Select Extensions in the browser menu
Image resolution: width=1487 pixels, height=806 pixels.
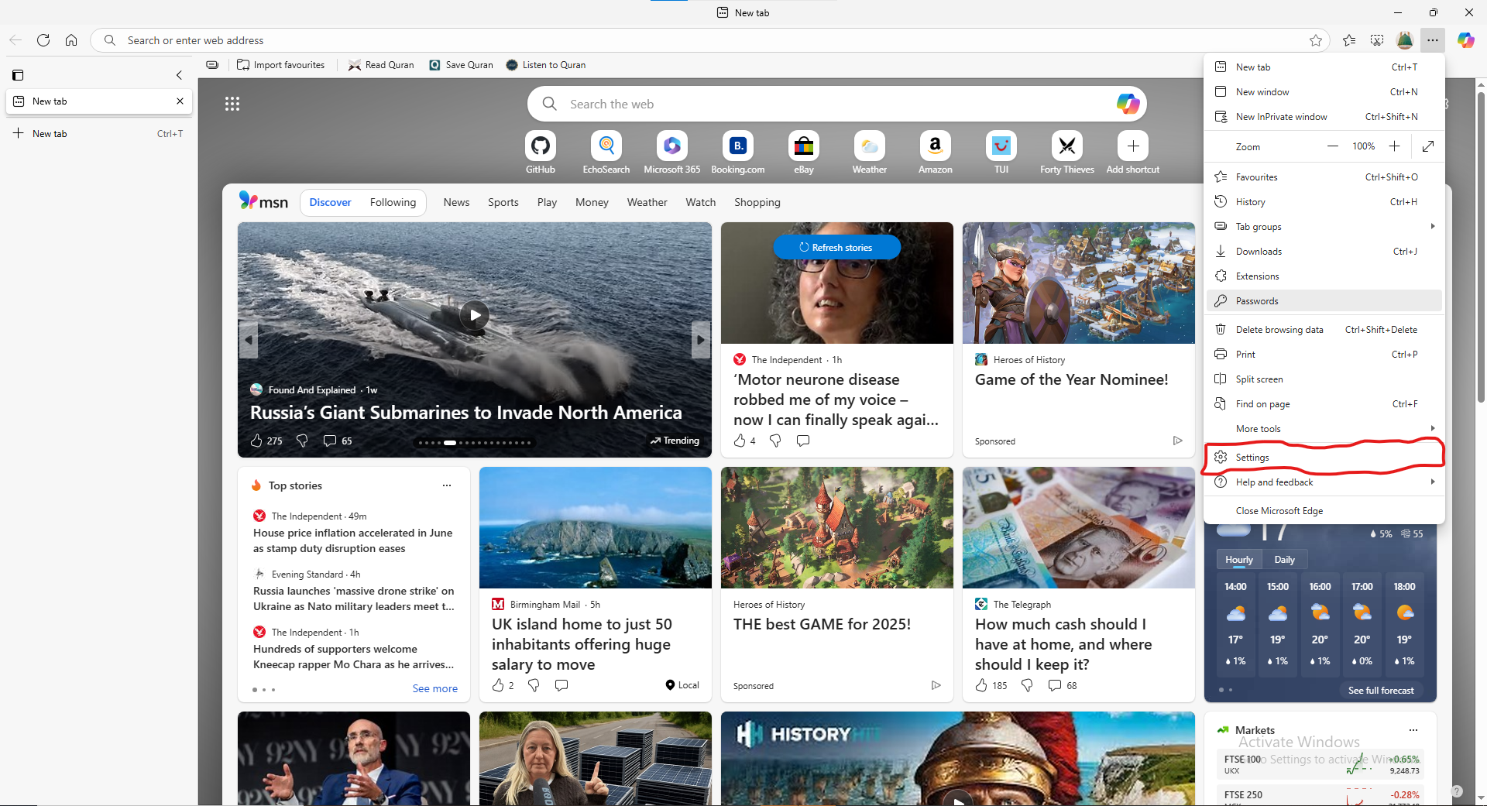point(1257,276)
